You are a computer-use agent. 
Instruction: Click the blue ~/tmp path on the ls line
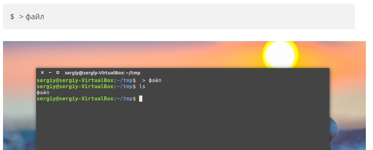pyautogui.click(x=124, y=87)
